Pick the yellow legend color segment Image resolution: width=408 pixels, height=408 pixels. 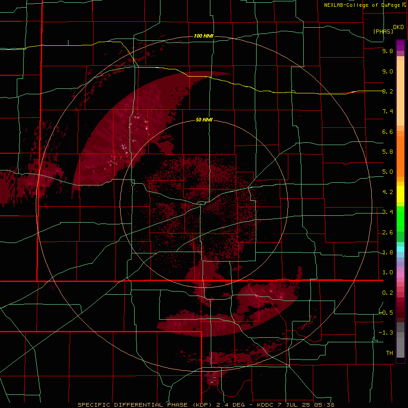pyautogui.click(x=400, y=194)
